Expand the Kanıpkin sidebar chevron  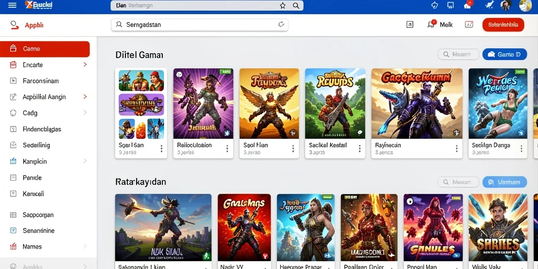pyautogui.click(x=85, y=161)
